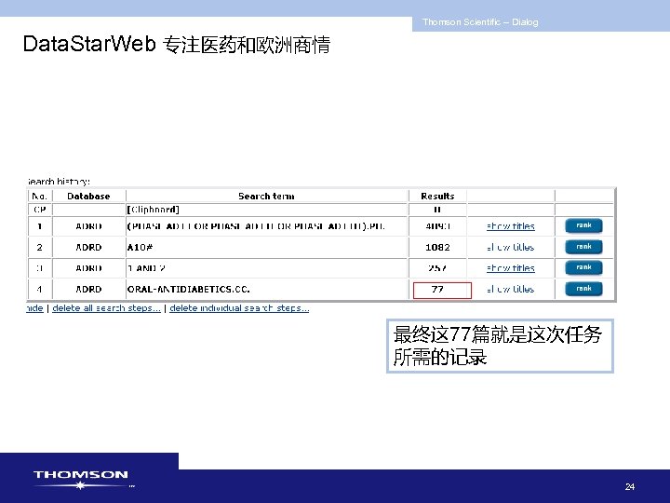The image size is (670, 503).
Task: Click the Search term column header
Action: pyautogui.click(x=267, y=197)
